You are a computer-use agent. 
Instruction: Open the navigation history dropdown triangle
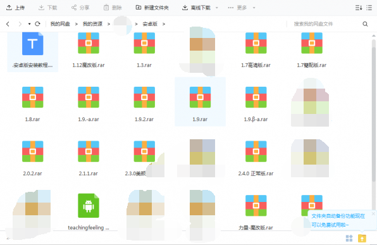29,24
